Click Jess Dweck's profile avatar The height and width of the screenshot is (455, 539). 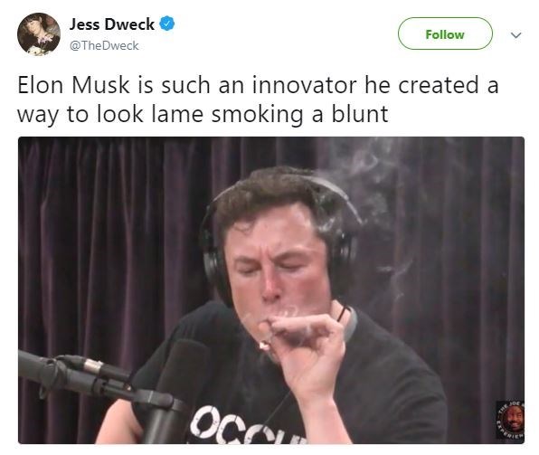tap(39, 34)
